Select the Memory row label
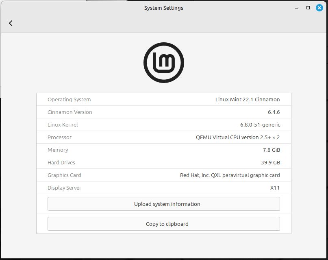This screenshot has width=328, height=260. (x=58, y=150)
